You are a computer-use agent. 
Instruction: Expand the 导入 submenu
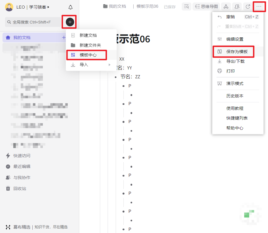pyautogui.click(x=91, y=65)
